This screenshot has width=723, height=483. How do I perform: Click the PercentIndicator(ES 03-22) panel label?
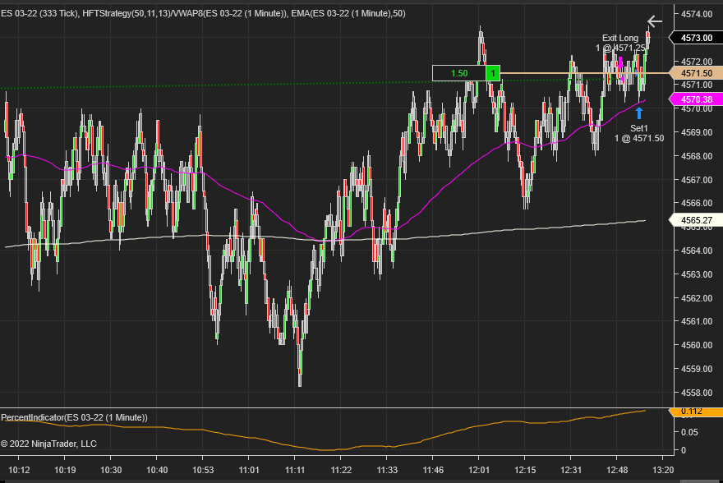[74, 417]
